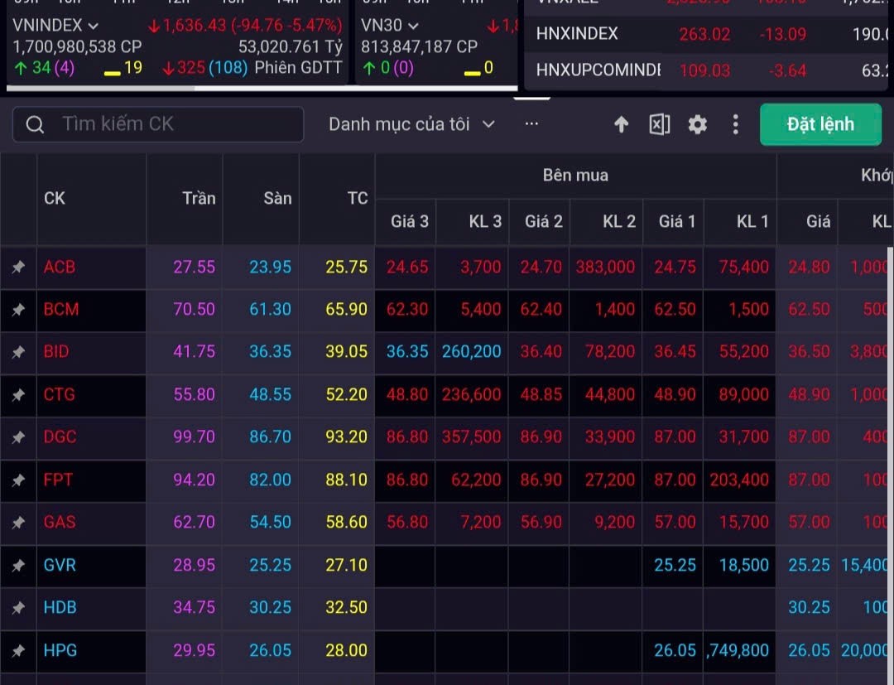The width and height of the screenshot is (894, 685).
Task: Focus the Tìm kiếm CK search field
Action: [158, 124]
